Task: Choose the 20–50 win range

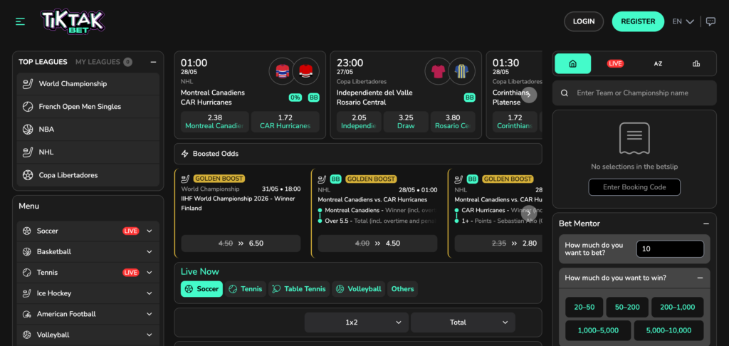Action: [584, 307]
